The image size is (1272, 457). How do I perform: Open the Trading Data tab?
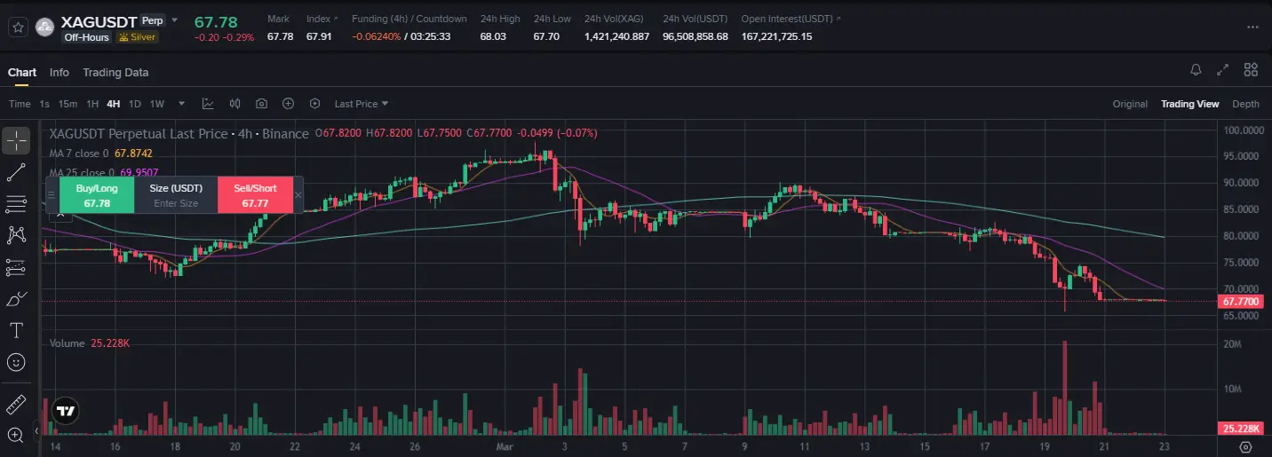point(115,73)
